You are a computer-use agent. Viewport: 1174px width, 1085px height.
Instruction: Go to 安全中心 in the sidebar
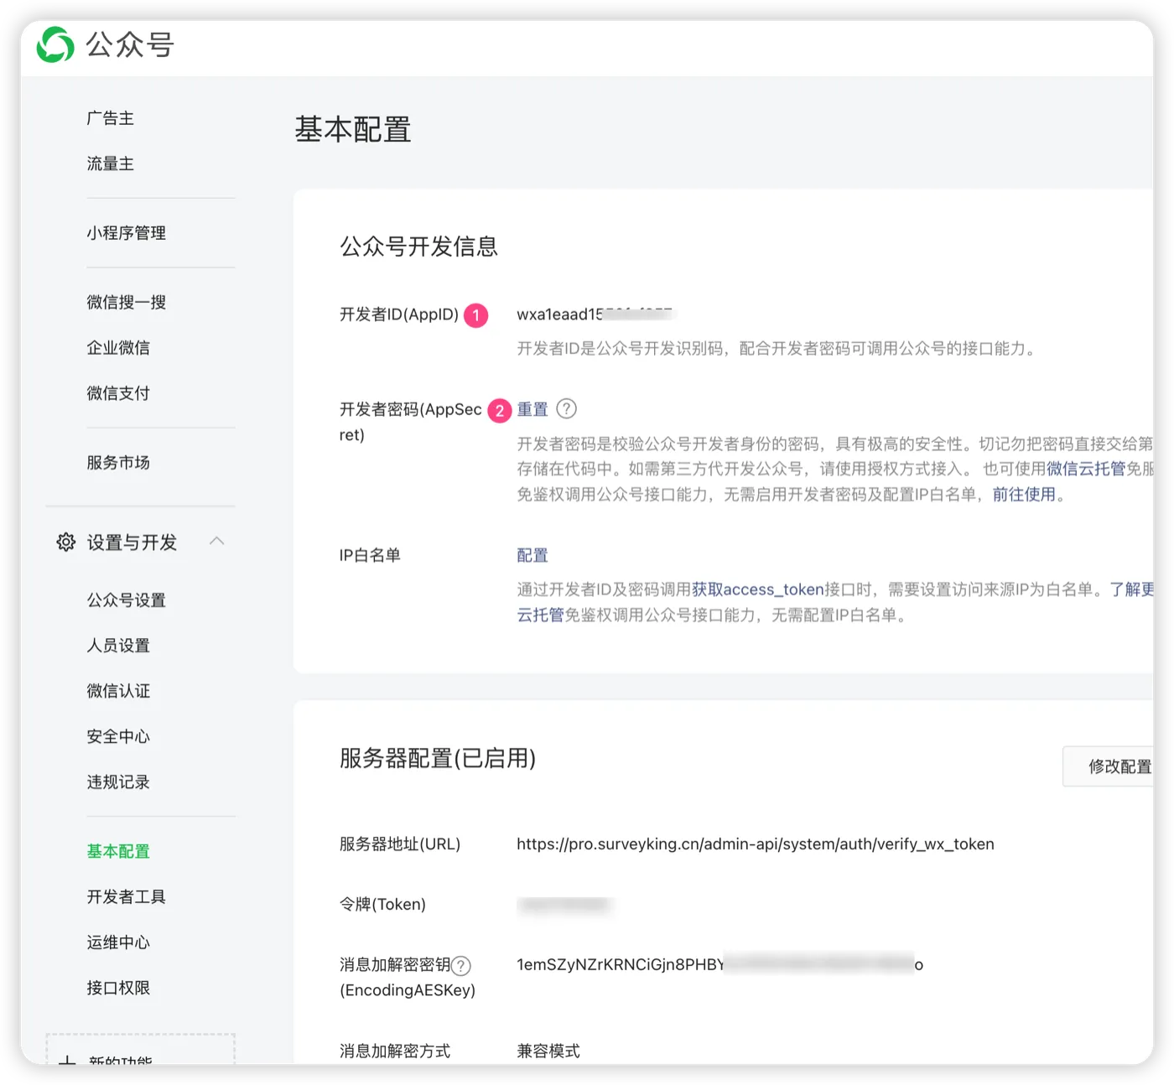[118, 737]
